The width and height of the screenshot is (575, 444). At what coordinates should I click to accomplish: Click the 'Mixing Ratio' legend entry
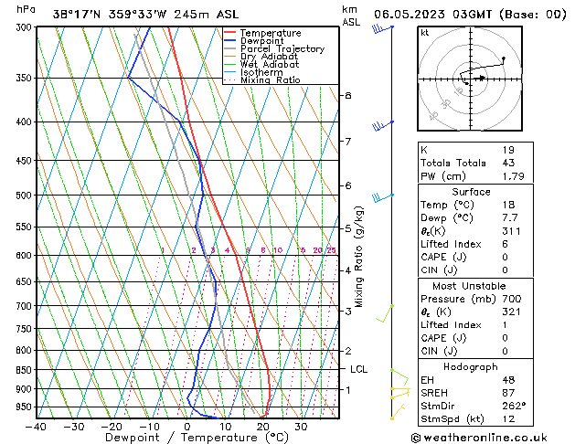click(x=271, y=79)
